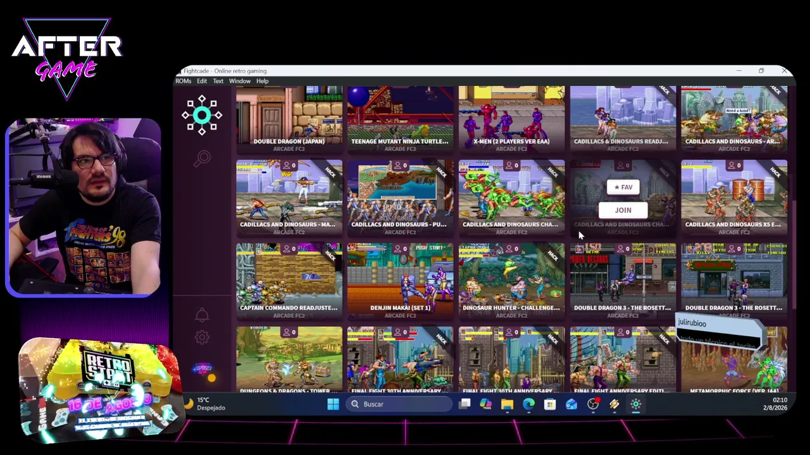
Task: Open Task View from the taskbar
Action: pyautogui.click(x=464, y=404)
